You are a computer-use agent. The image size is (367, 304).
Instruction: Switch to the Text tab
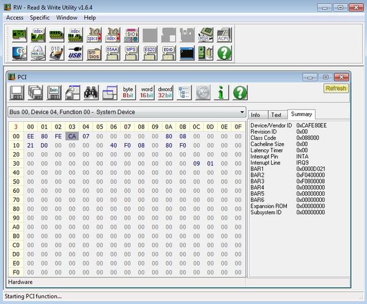tap(276, 114)
